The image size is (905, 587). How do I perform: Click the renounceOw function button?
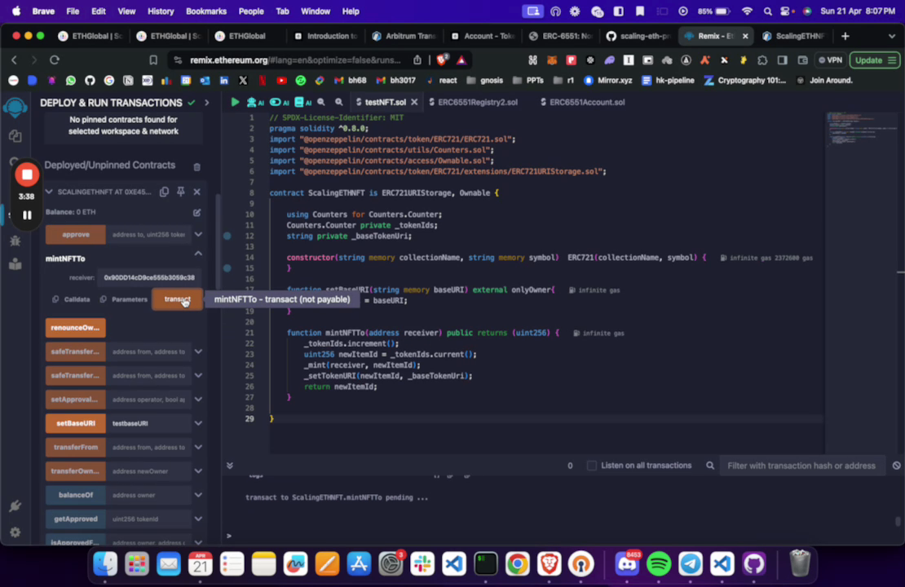click(x=76, y=328)
